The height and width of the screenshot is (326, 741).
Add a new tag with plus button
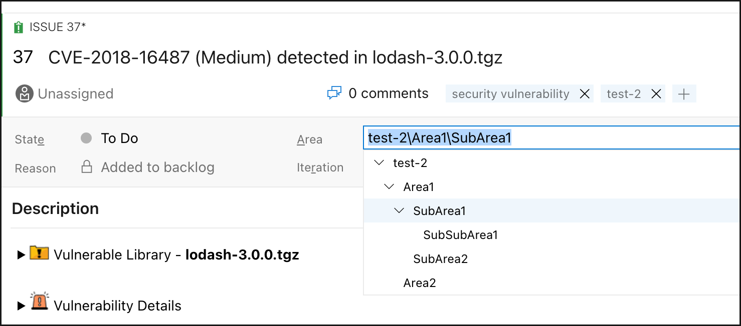click(x=684, y=94)
